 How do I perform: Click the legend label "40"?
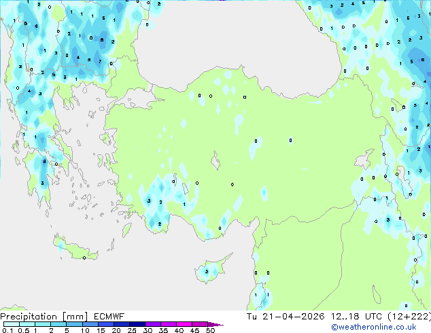click(x=179, y=330)
